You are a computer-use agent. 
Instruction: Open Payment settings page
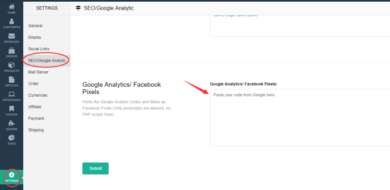(x=36, y=119)
